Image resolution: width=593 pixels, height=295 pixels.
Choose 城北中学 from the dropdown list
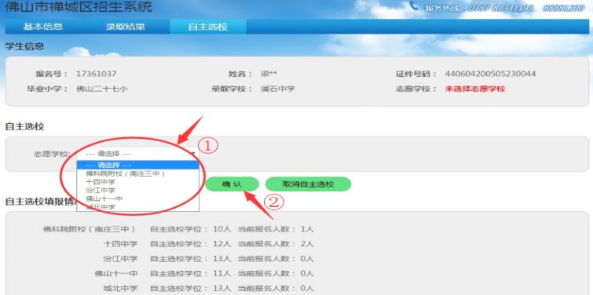(x=137, y=207)
